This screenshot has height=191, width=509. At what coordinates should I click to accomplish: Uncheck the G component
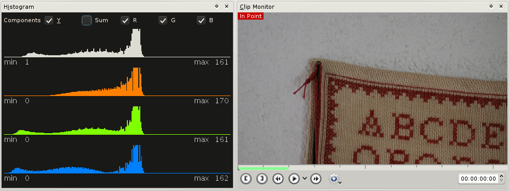tap(163, 21)
